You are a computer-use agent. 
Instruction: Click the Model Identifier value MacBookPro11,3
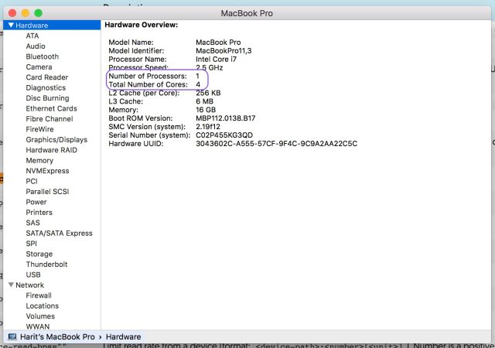[224, 51]
